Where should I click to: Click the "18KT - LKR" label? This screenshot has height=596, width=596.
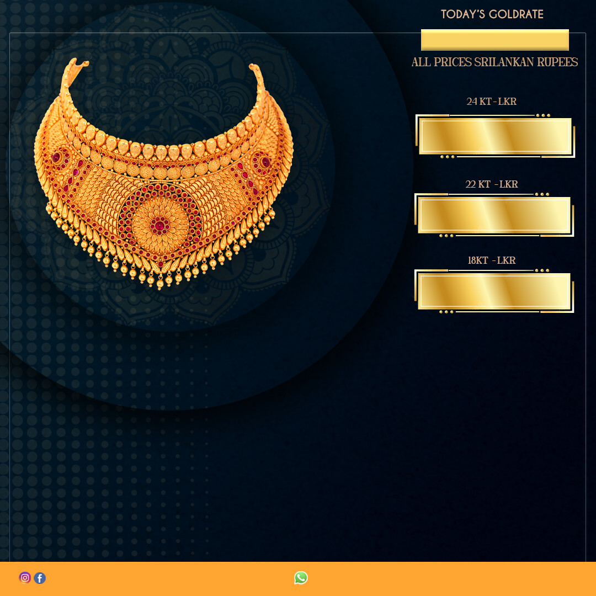point(492,260)
